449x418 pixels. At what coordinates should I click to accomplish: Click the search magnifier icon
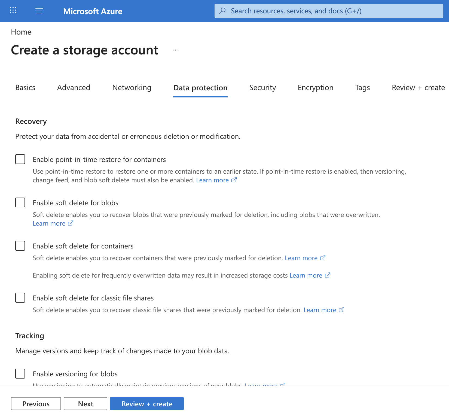[x=222, y=11]
